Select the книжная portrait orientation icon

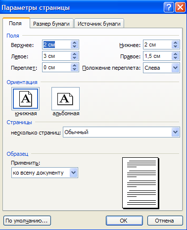click(25, 98)
